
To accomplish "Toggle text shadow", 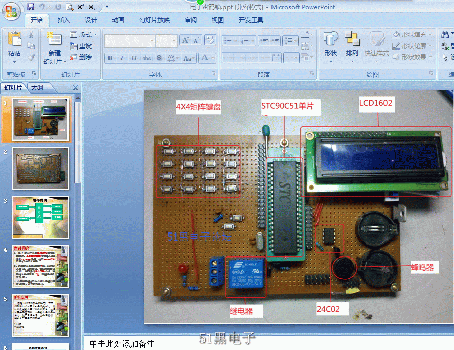I will 159,58.
